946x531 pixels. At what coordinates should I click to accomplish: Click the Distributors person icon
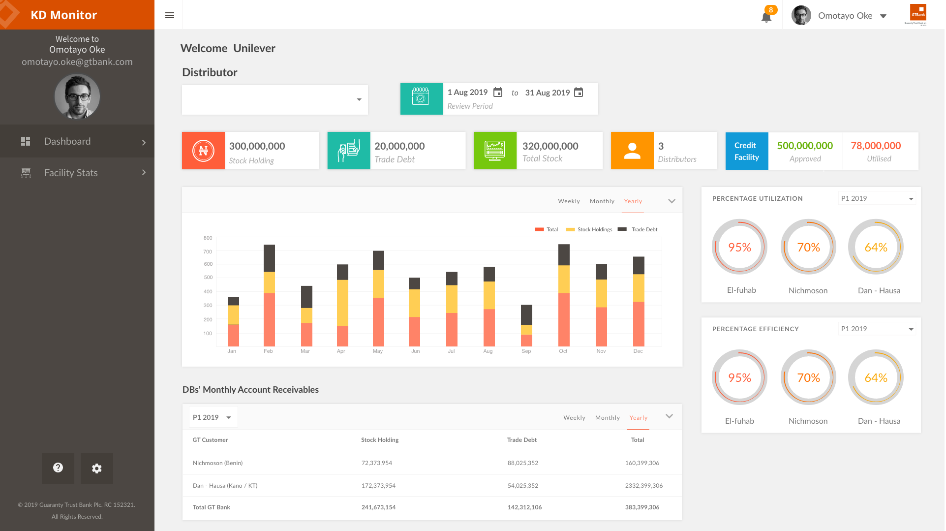point(632,151)
